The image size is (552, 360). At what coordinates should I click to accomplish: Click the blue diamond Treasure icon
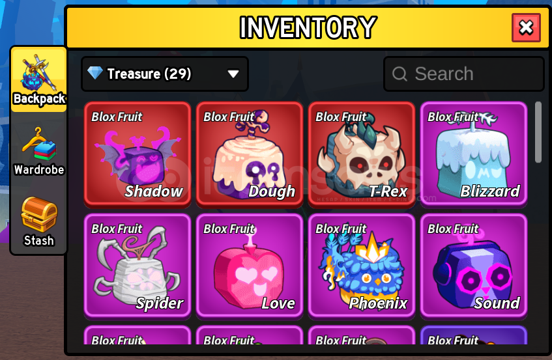click(95, 73)
